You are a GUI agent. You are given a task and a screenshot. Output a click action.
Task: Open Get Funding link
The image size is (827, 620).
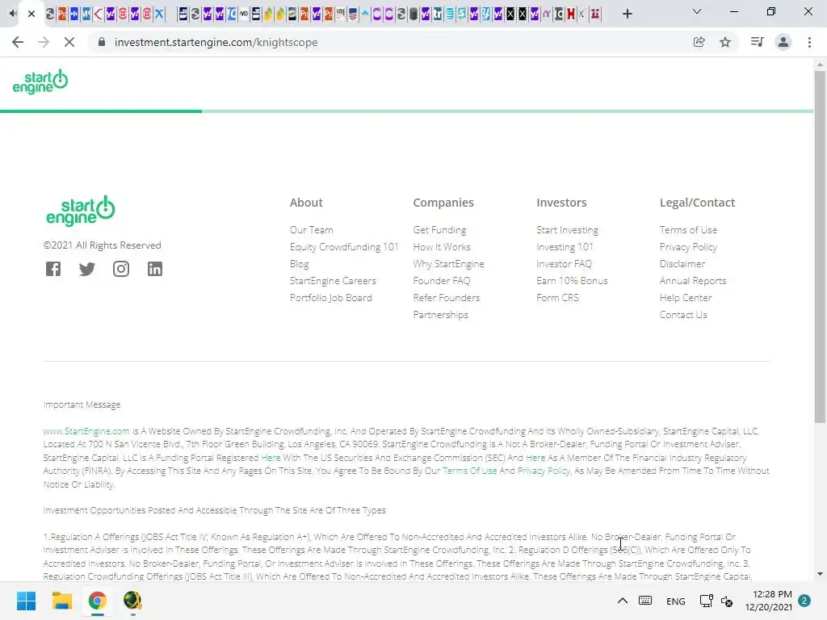439,230
